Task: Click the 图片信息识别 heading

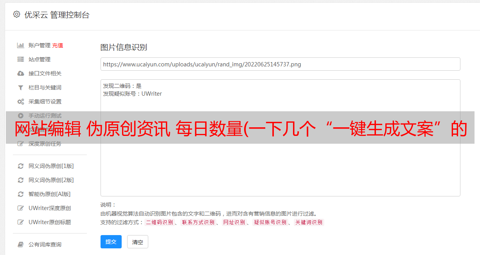Action: tap(124, 48)
